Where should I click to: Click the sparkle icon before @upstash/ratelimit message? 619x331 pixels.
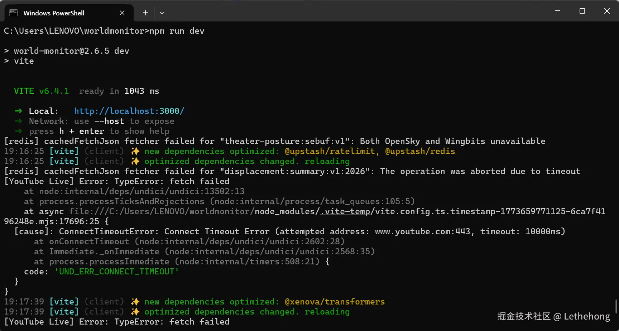(x=135, y=151)
